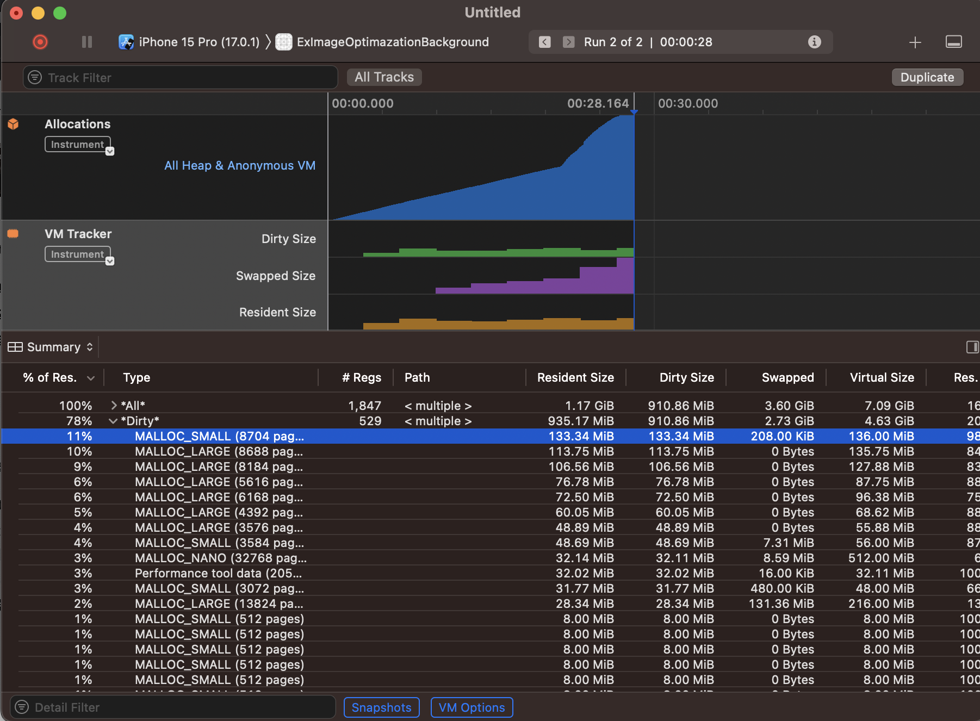This screenshot has width=980, height=721.
Task: Click the 1,847 regions count cell
Action: (x=364, y=406)
